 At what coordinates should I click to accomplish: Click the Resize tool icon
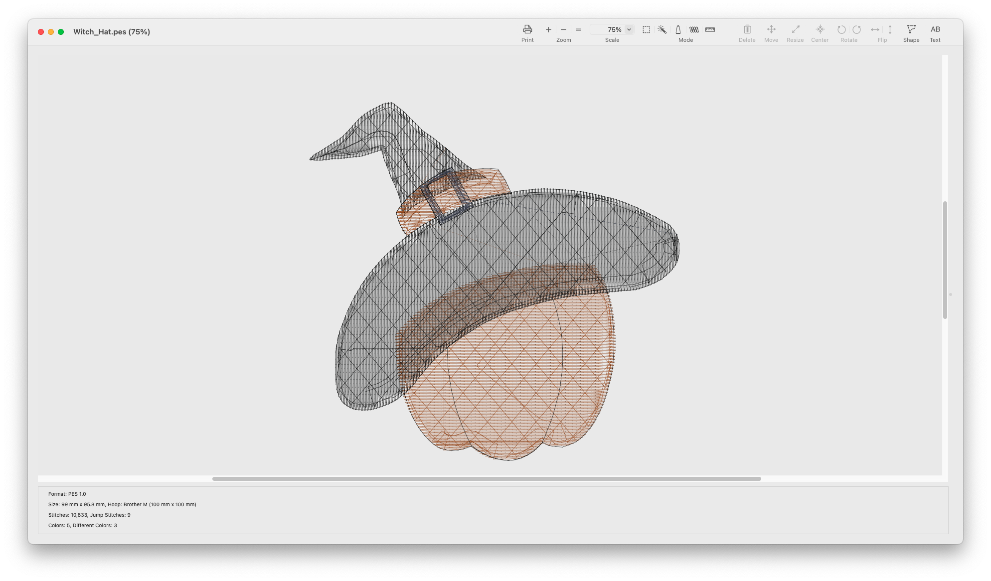795,29
